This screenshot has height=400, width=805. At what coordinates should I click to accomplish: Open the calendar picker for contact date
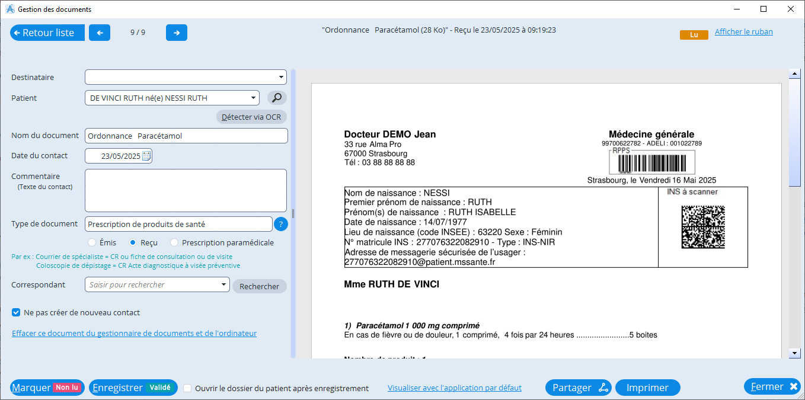coord(146,156)
